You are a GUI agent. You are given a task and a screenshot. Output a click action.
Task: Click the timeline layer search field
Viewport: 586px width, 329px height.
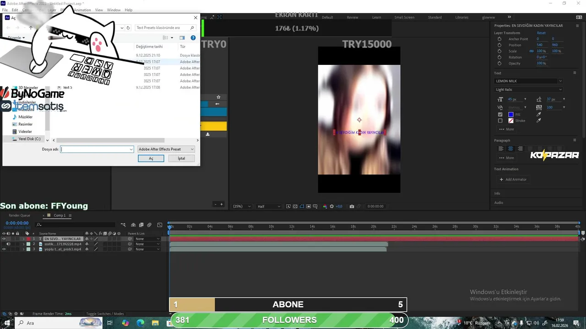[76, 224]
